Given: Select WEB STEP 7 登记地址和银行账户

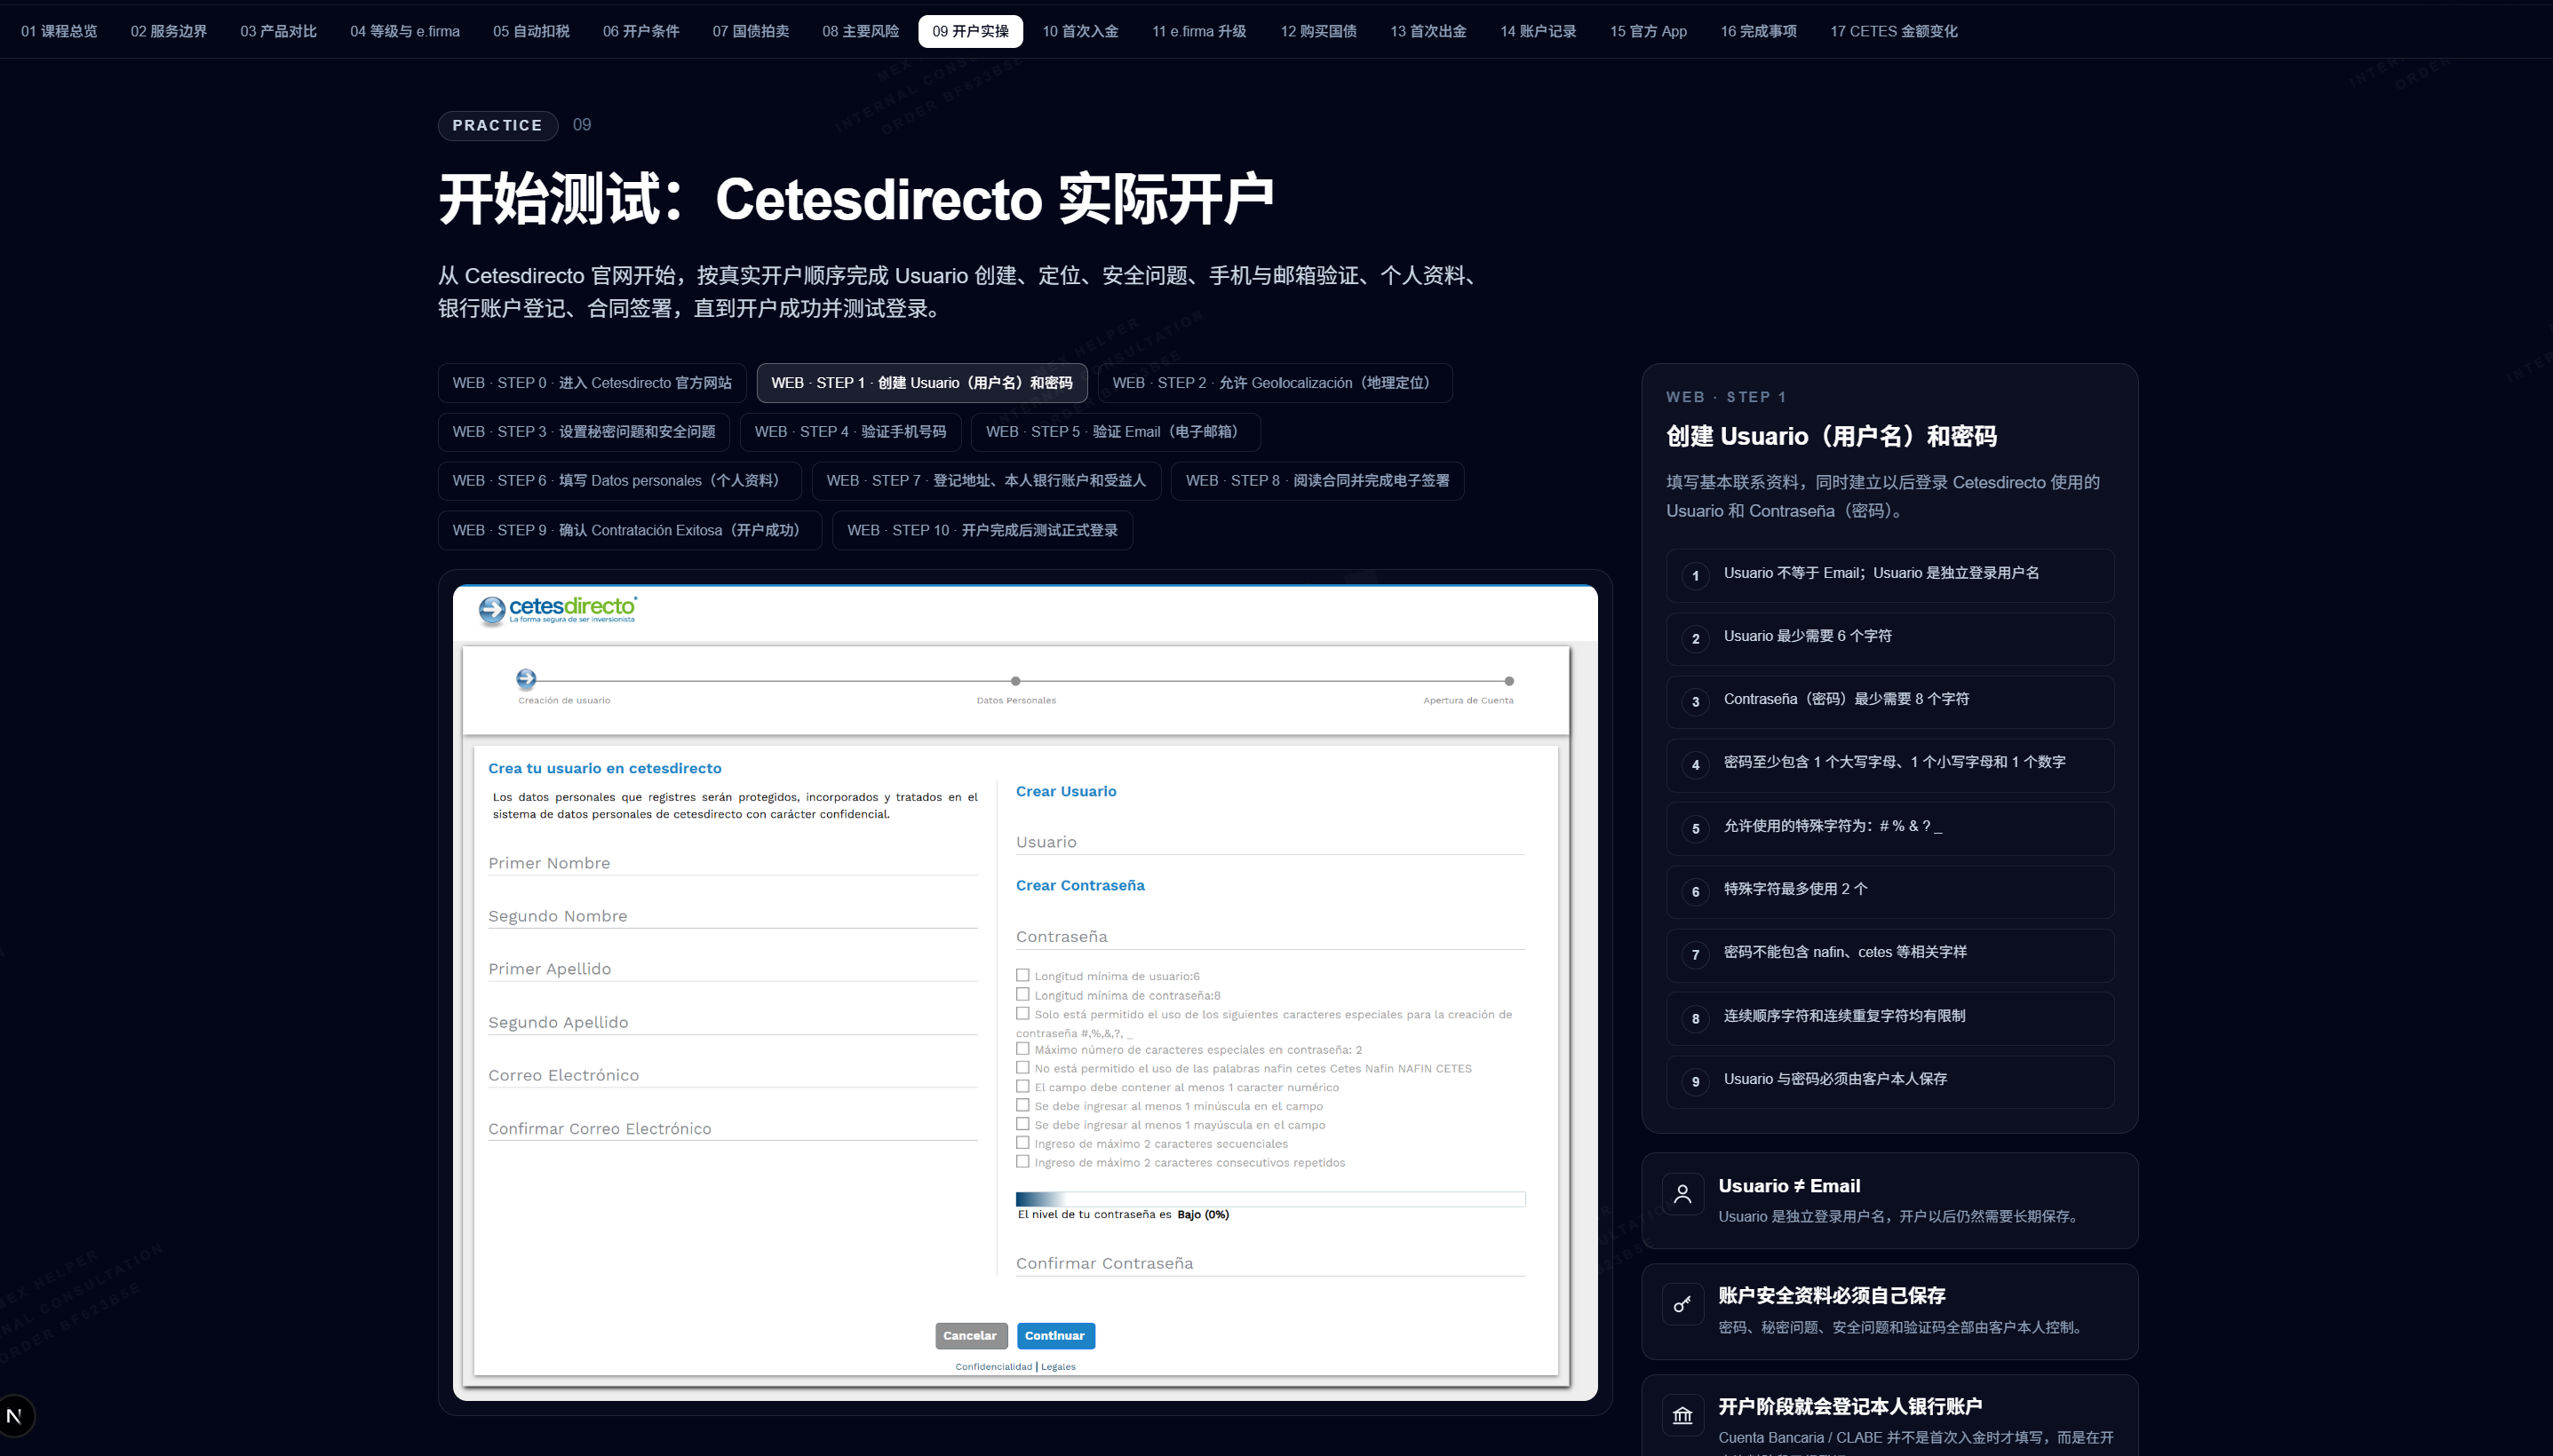Looking at the screenshot, I should (x=986, y=481).
